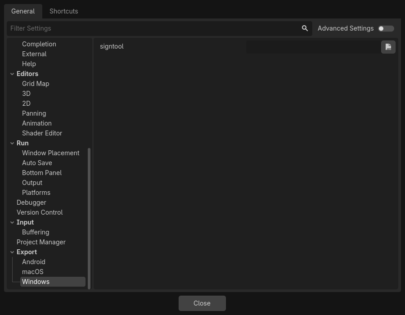The width and height of the screenshot is (405, 315).
Task: Open the macOS export settings
Action: [x=32, y=271]
